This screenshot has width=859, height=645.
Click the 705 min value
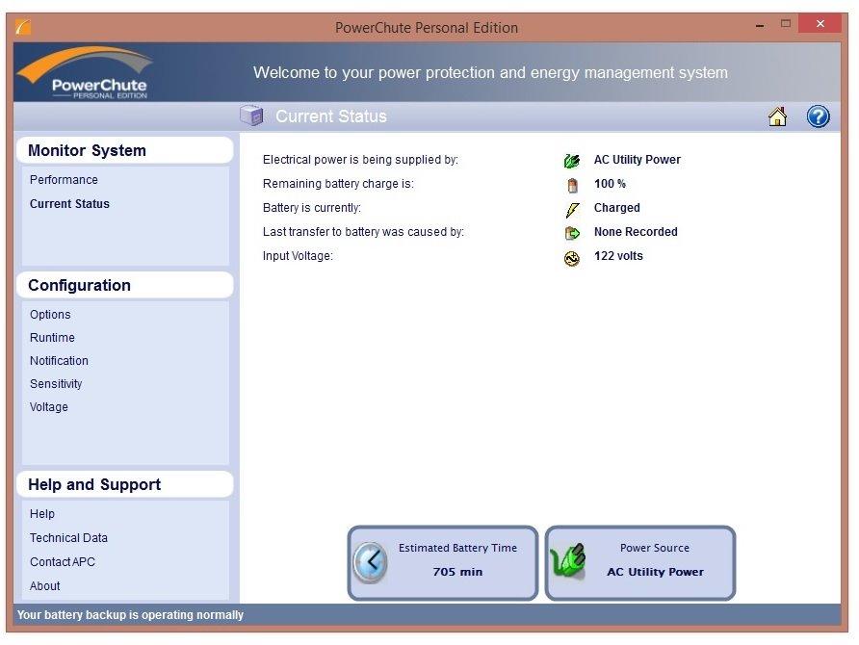coord(457,572)
